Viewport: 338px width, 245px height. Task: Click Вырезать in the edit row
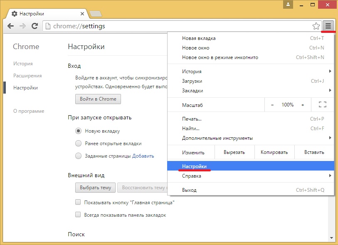coord(234,152)
